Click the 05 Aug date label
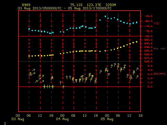Image resolution: width=167 pixels, height=125 pixels. click(107, 119)
